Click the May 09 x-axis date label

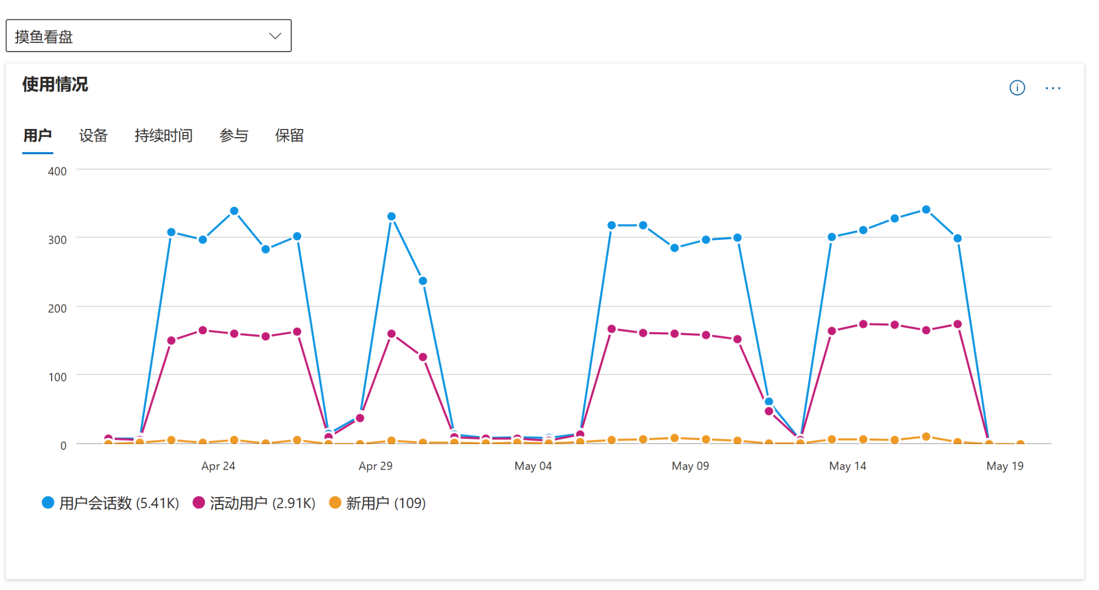690,466
